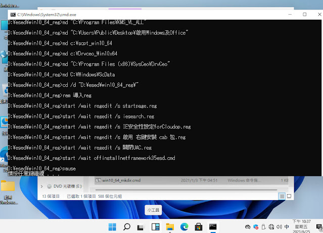Minimize the cmd.exe window
Screen dimensions: 323x233
tap(290, 15)
